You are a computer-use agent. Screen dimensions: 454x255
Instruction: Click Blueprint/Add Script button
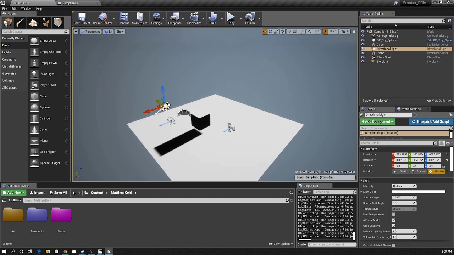[x=431, y=121]
